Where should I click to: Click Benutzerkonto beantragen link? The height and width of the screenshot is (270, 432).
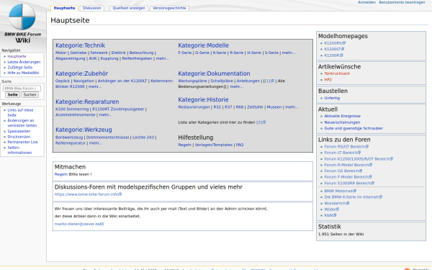(x=402, y=2)
